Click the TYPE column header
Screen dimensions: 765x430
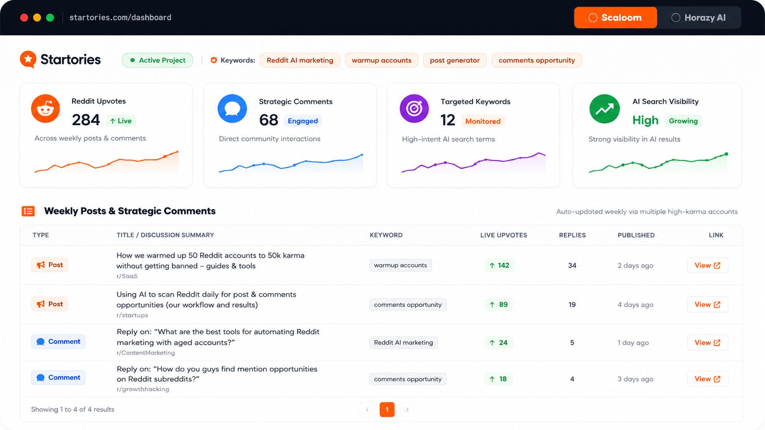(x=41, y=235)
